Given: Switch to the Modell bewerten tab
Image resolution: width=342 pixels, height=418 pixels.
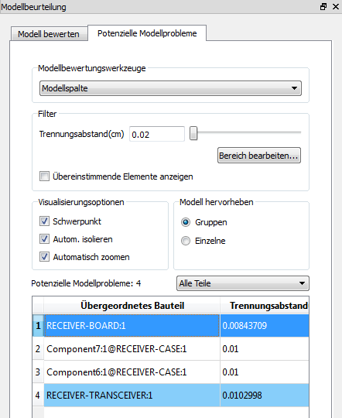Looking at the screenshot, I should [49, 34].
